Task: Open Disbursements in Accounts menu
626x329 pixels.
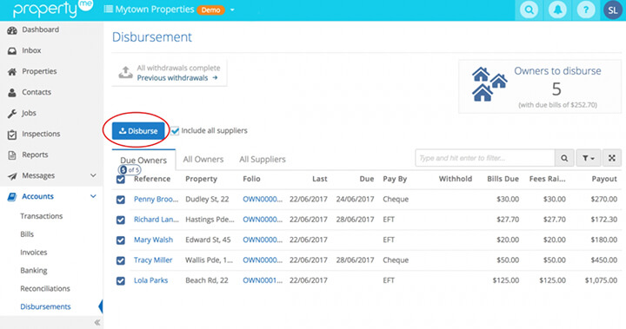Action: 45,306
